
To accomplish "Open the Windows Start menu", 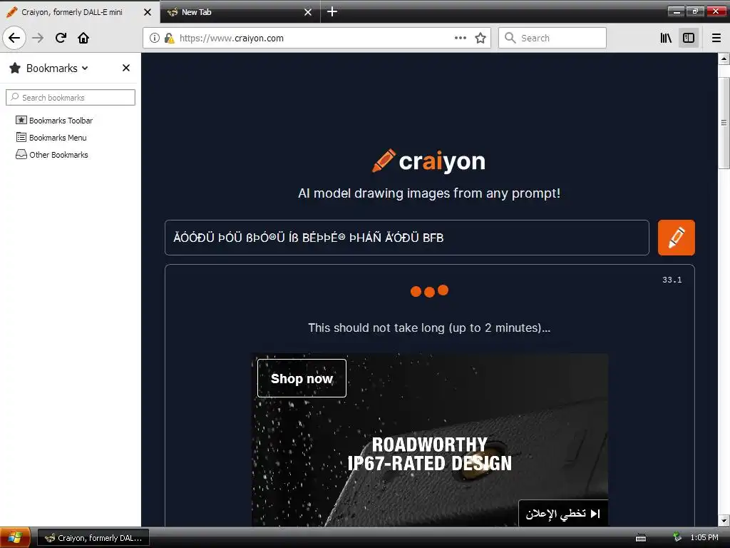I will tap(15, 538).
